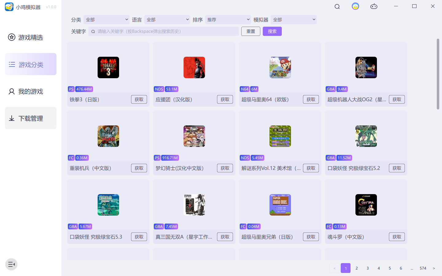
Task: Open the Tekken 3 game cover thumbnail
Action: click(108, 67)
